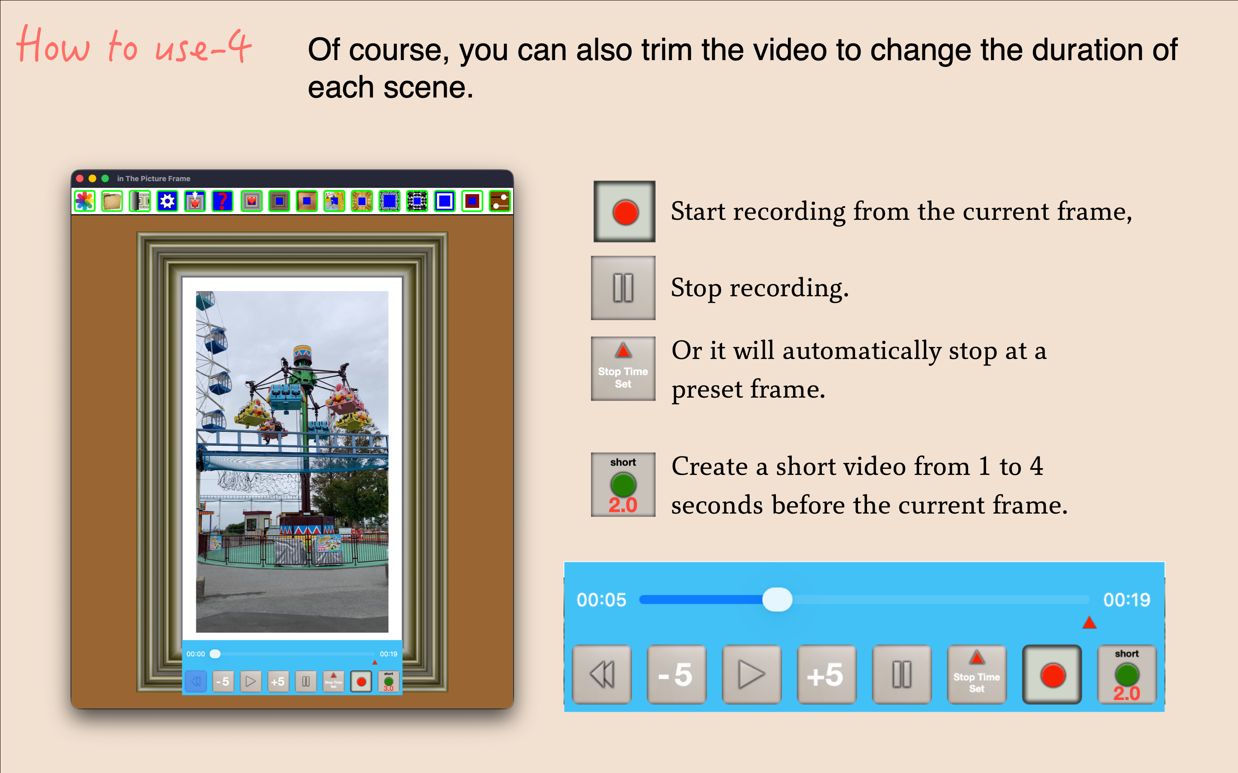Screen dimensions: 1238x773
Task: Click Stop Time Set in the enlarged control bar
Action: pos(977,674)
